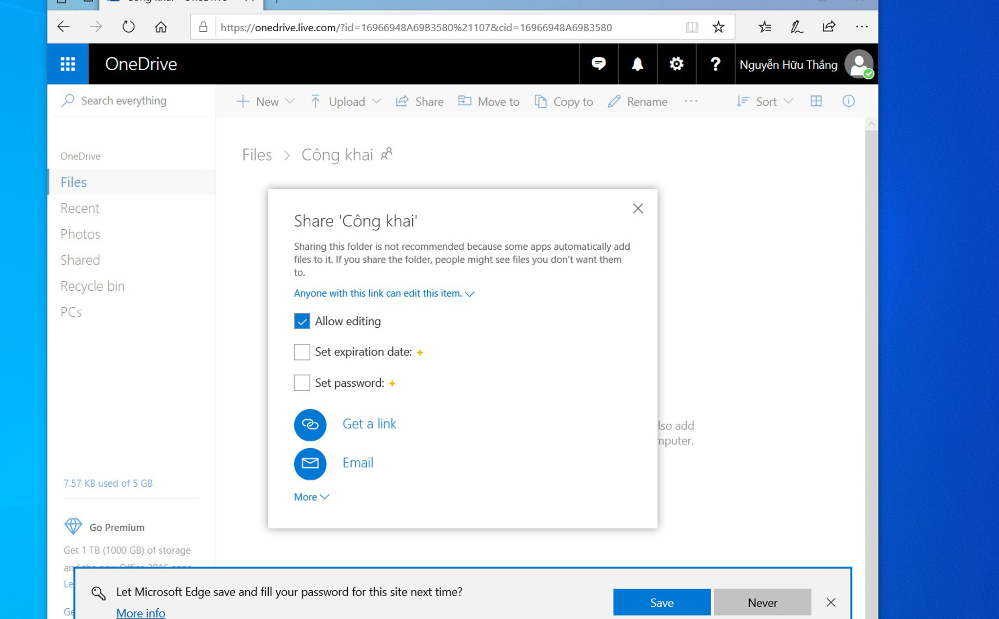Open the Add notes pen tool
The width and height of the screenshot is (999, 619).
(797, 27)
